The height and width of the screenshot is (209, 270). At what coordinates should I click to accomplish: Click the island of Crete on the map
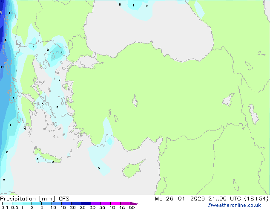47,156
